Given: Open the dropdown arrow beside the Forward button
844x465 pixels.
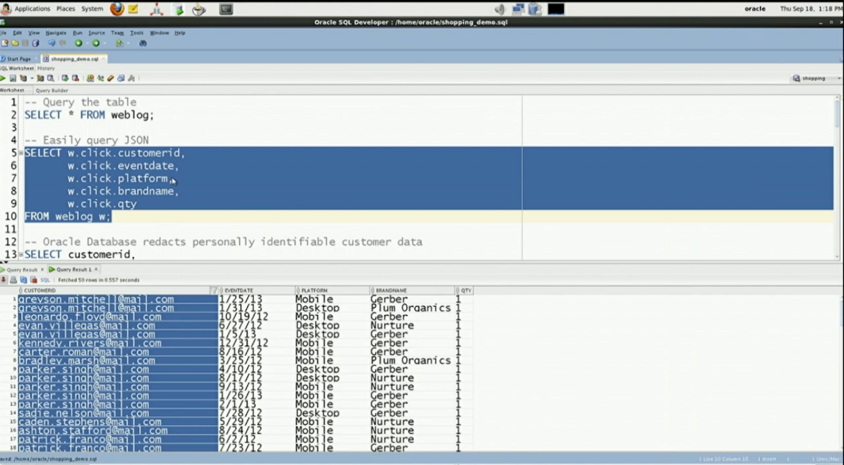Looking at the screenshot, I should click(104, 43).
